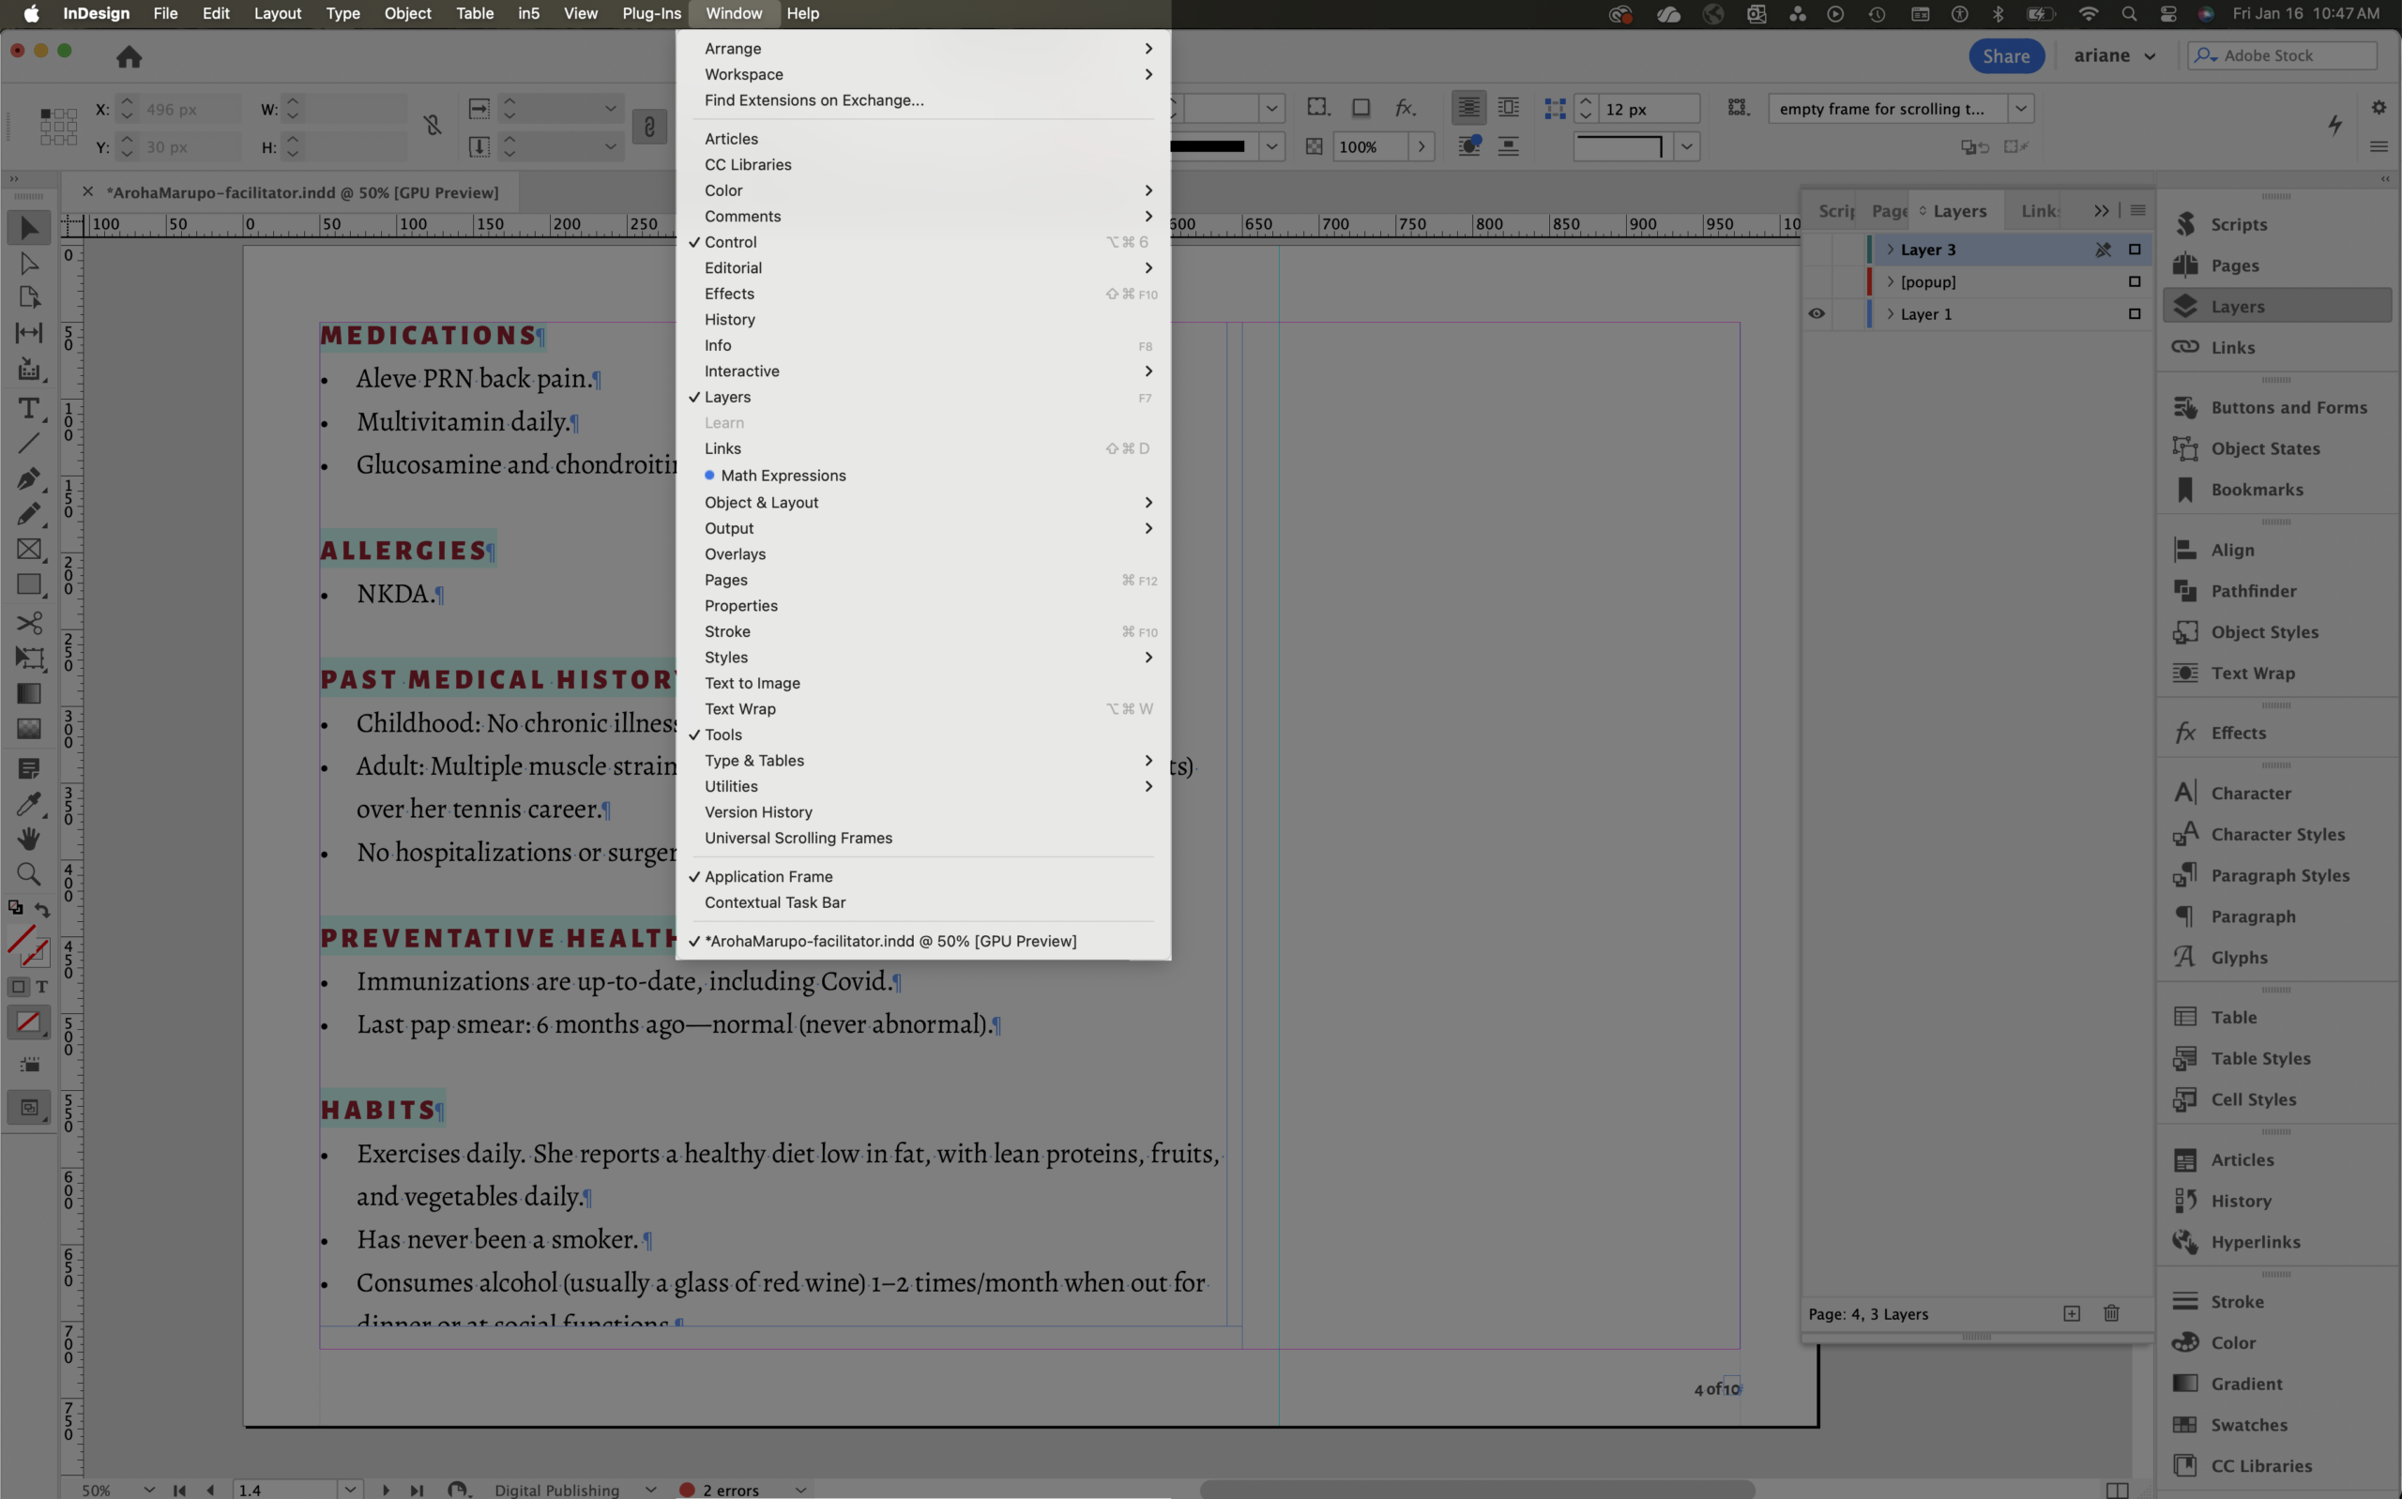Viewport: 2402px width, 1499px height.
Task: Open Universal Scrolling Frames menu item
Action: [798, 838]
